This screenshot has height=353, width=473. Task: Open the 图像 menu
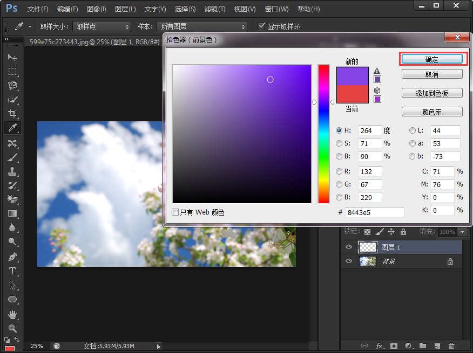tap(96, 9)
